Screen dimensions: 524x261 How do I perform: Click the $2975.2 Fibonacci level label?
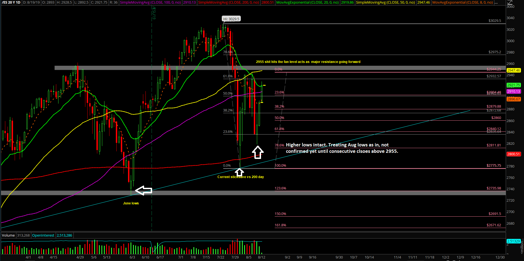(x=495, y=52)
